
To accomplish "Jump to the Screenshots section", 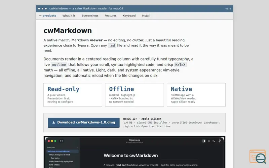I will click(90, 15).
